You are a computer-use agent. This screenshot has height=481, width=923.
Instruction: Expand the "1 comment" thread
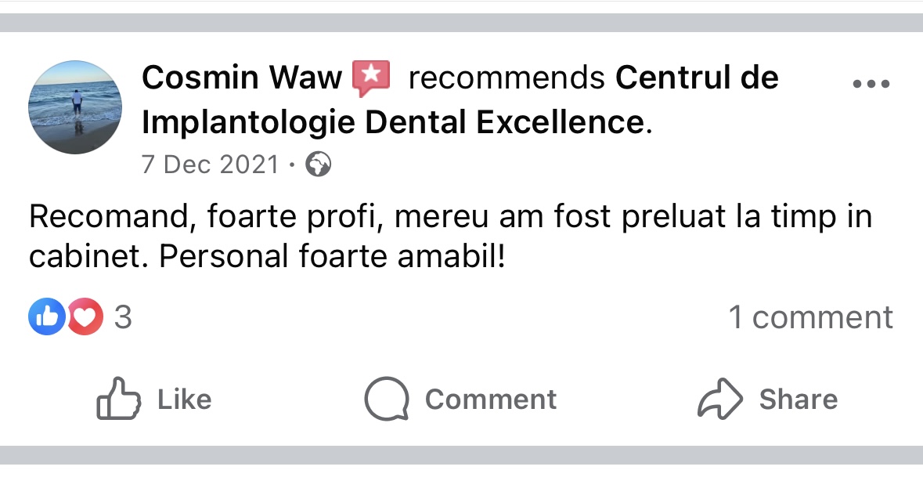pyautogui.click(x=810, y=317)
